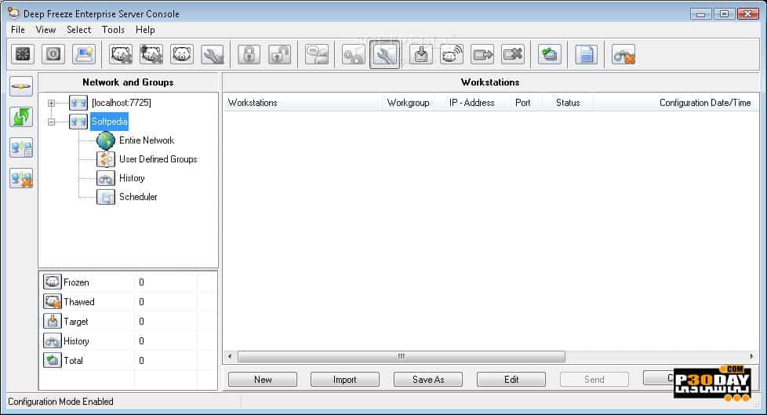The width and height of the screenshot is (767, 415).
Task: Click the second bear Reboot Thawed icon
Action: pyautogui.click(x=151, y=54)
